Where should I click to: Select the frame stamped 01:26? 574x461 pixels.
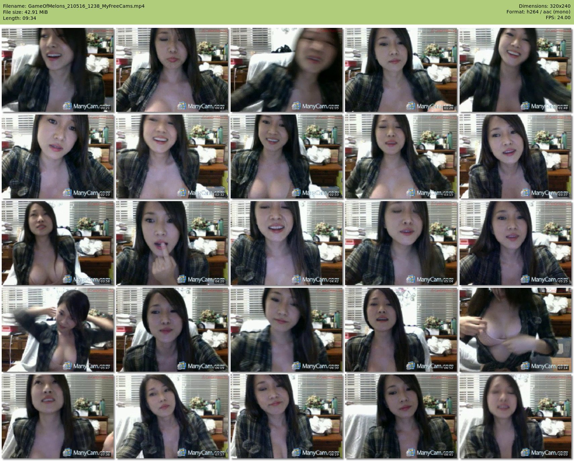401,70
